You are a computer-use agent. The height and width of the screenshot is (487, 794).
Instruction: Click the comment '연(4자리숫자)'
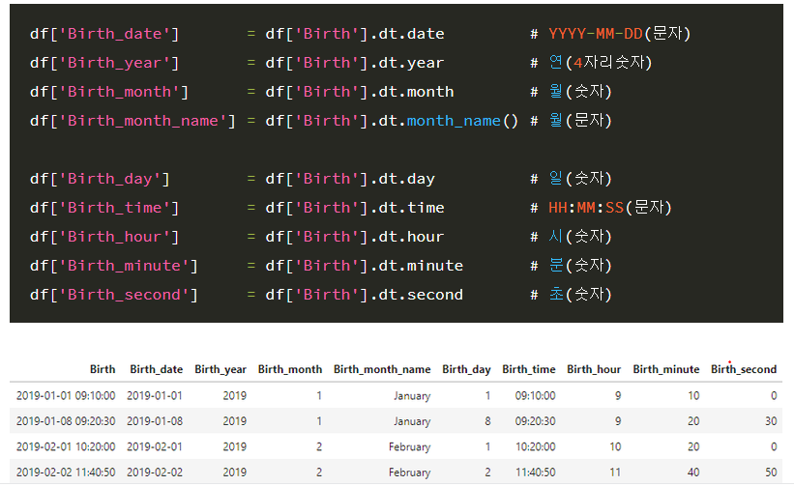pos(600,63)
